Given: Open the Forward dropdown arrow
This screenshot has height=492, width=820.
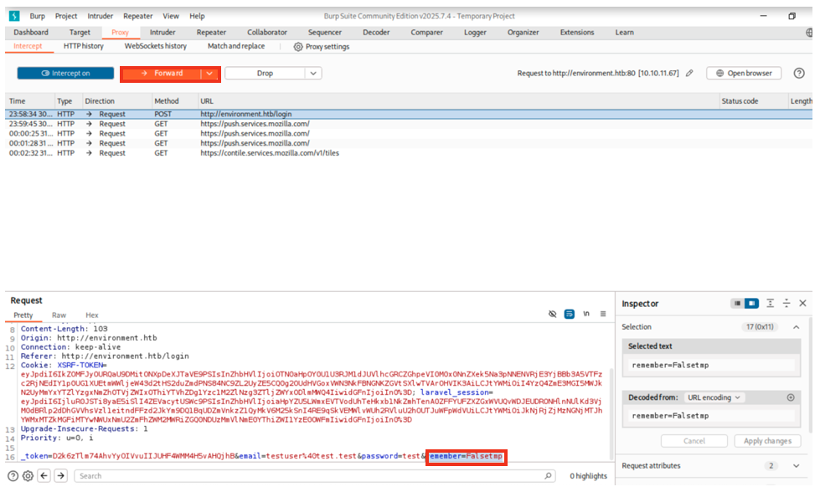Looking at the screenshot, I should pyautogui.click(x=209, y=74).
